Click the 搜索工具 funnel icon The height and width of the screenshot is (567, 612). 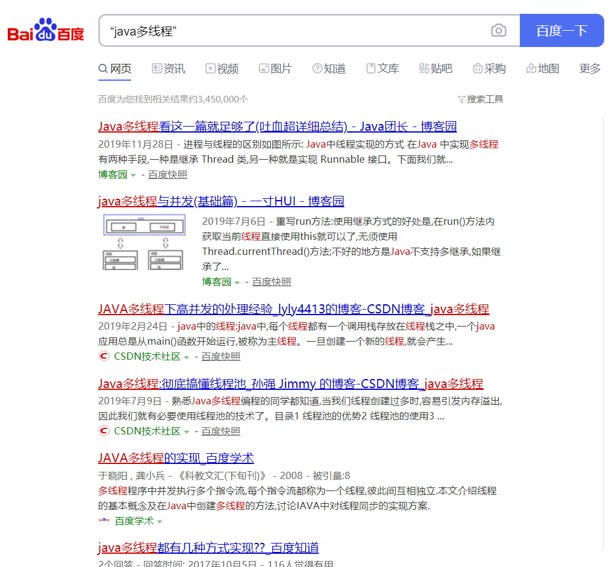pyautogui.click(x=460, y=99)
